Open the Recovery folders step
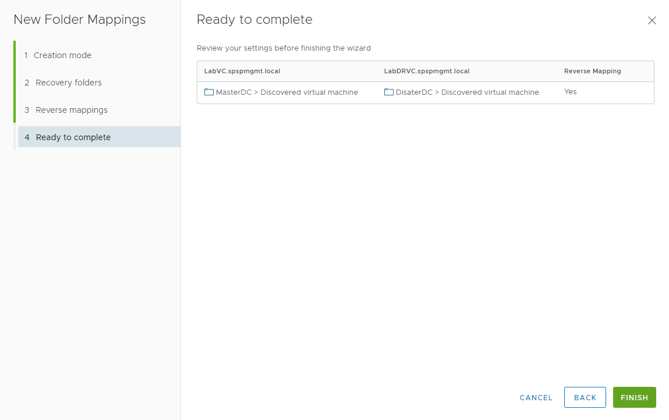This screenshot has width=669, height=420. coord(68,83)
